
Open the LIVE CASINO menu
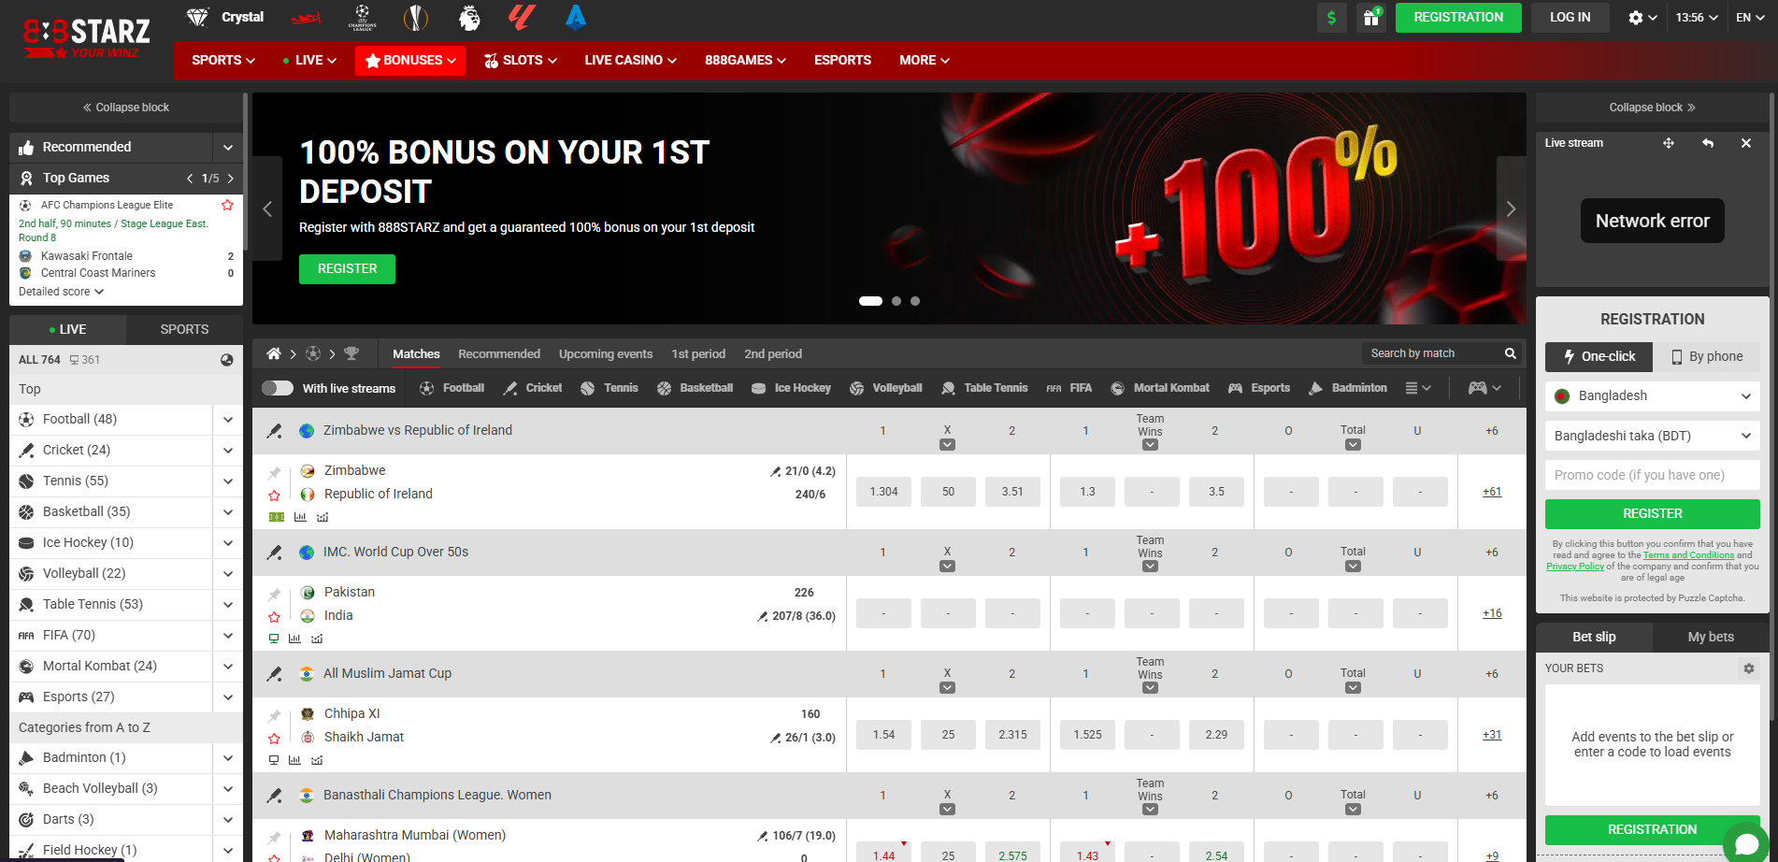pyautogui.click(x=630, y=60)
